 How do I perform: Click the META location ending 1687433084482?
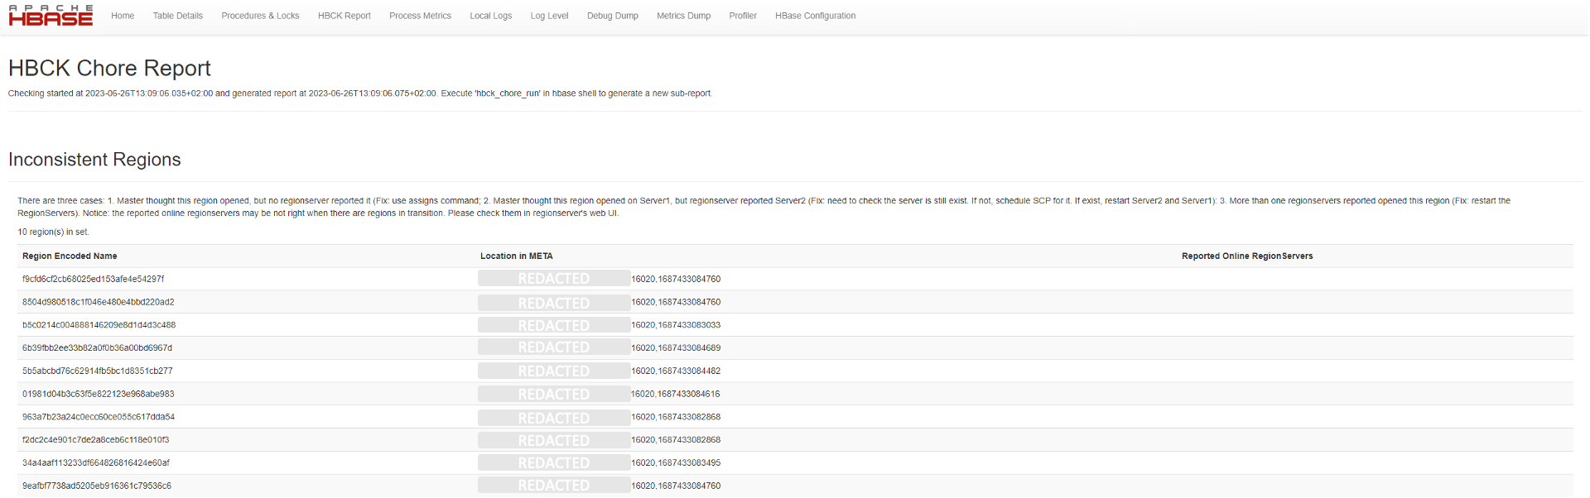600,371
